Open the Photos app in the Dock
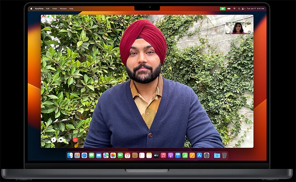The width and height of the screenshot is (296, 182). point(113,155)
